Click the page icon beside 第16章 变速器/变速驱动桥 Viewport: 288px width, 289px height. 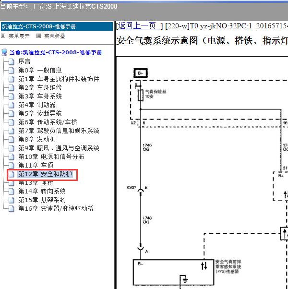pos(12,209)
